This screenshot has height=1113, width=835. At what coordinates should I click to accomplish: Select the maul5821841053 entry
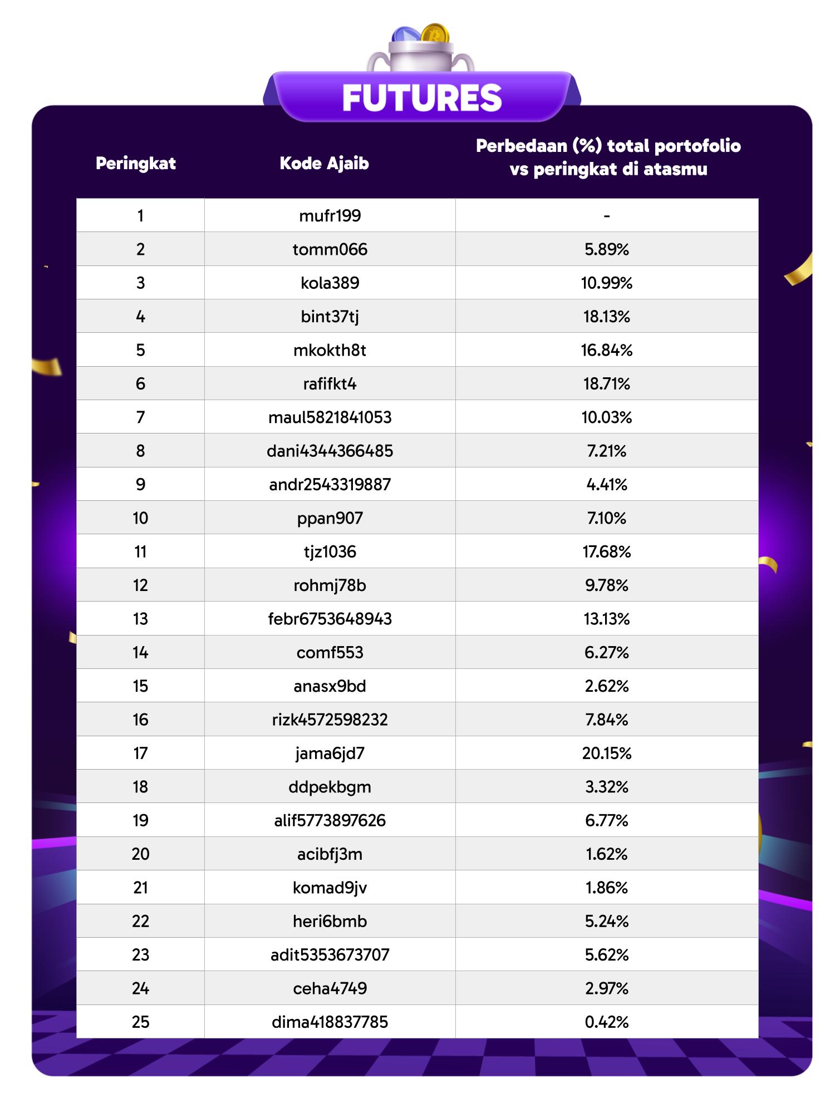[x=330, y=417]
